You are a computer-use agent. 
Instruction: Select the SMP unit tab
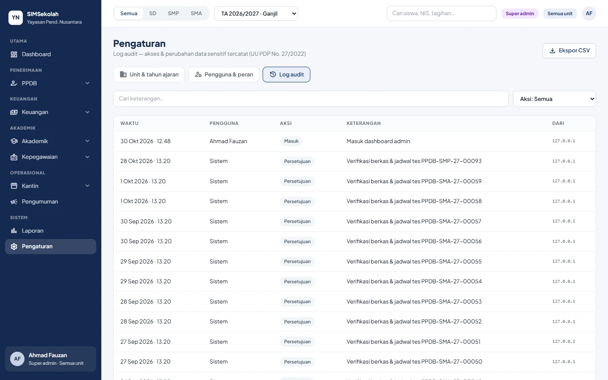[174, 14]
